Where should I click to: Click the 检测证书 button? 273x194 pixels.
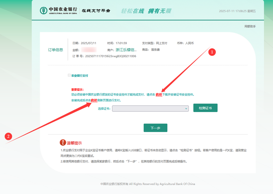(205, 108)
